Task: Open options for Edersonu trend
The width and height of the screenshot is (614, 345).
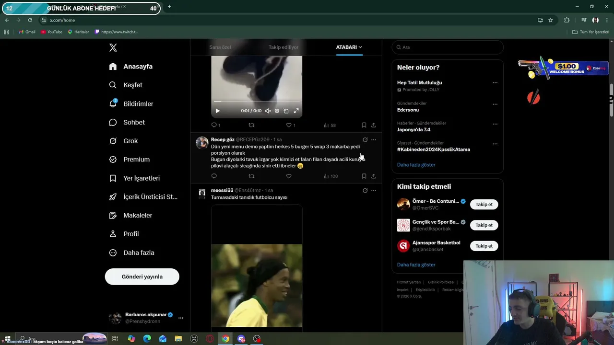Action: [x=495, y=104]
